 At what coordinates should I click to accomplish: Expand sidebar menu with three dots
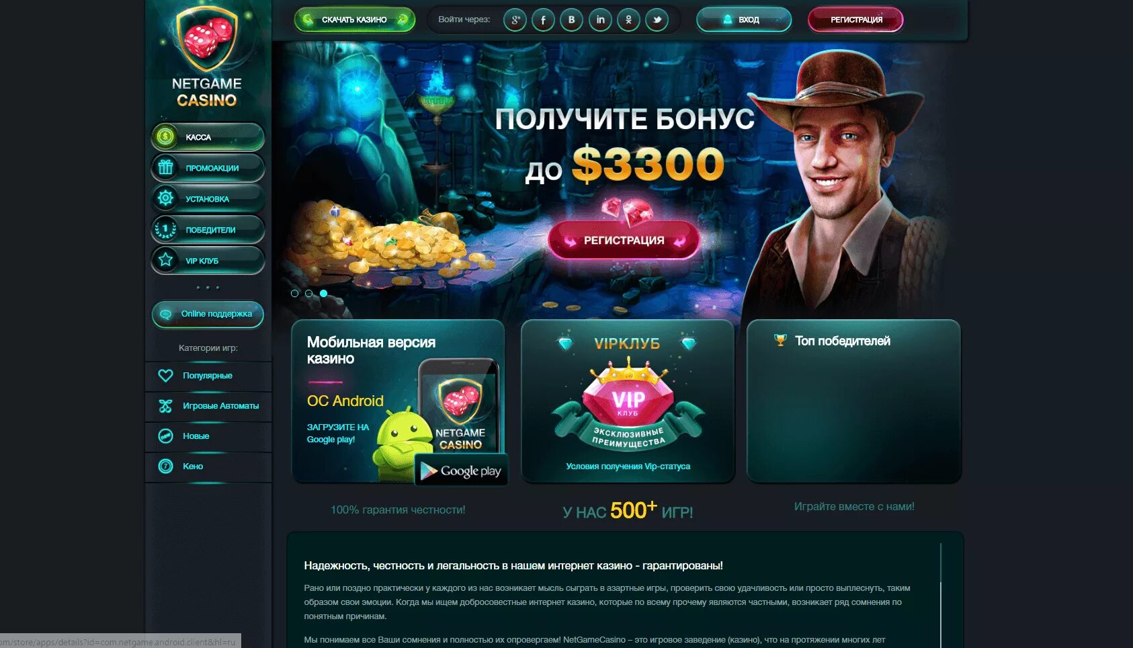208,288
